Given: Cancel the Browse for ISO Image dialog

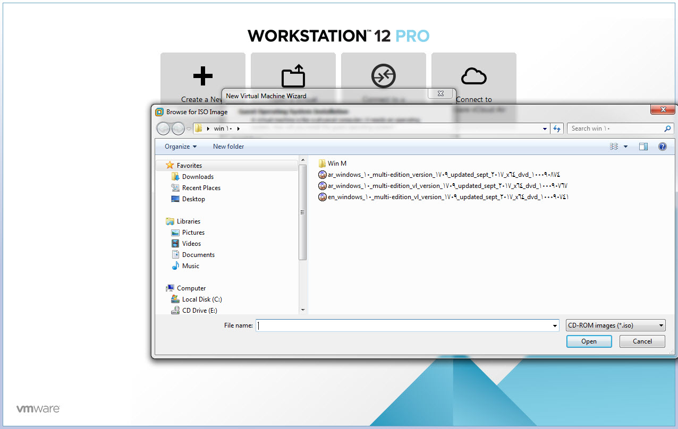Looking at the screenshot, I should [x=642, y=341].
